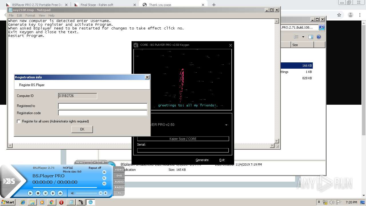The width and height of the screenshot is (366, 206).
Task: Increase volume with the plus button
Action: tap(105, 193)
